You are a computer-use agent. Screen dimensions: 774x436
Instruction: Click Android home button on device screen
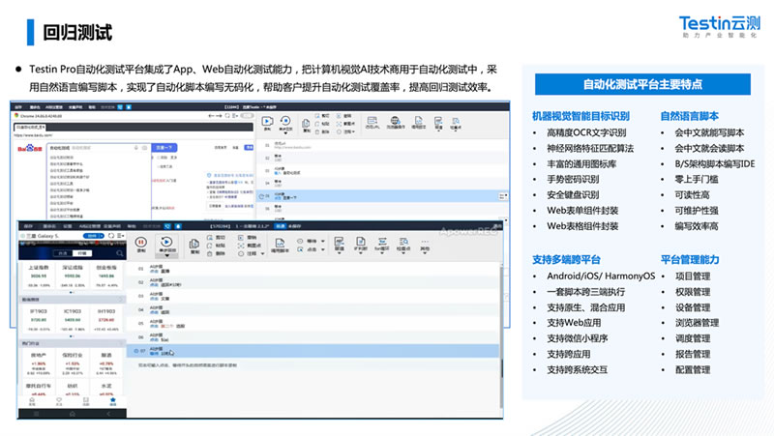tap(72, 414)
